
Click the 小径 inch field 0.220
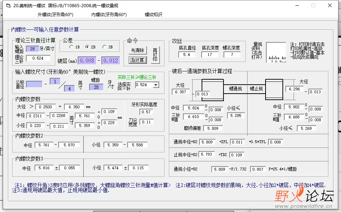click(x=36, y=126)
